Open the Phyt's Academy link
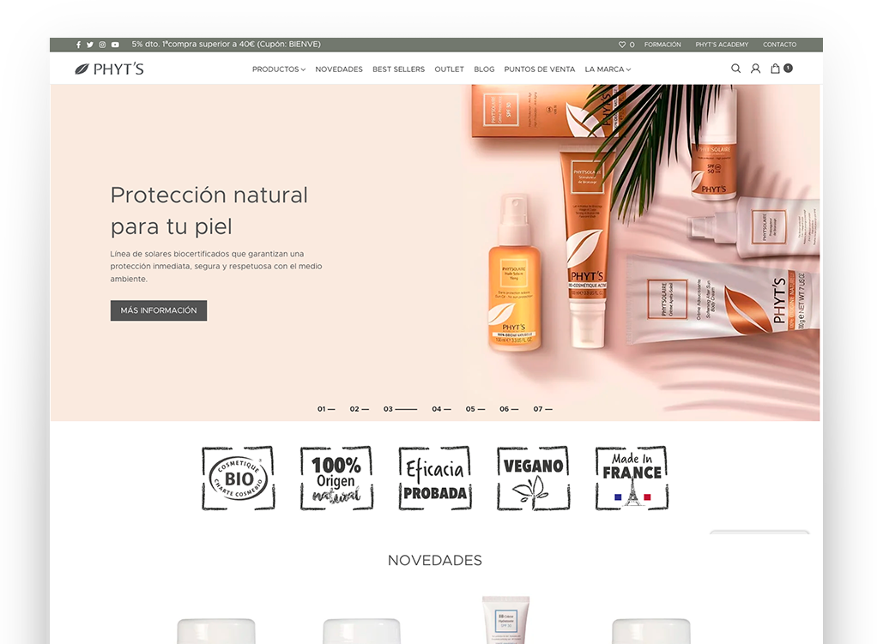Viewport: 877px width, 644px height. coord(722,45)
